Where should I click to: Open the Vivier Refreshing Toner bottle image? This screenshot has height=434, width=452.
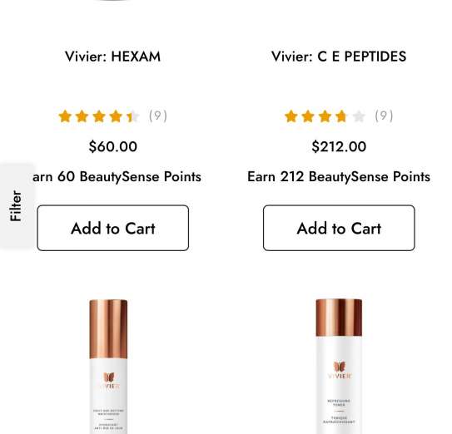[x=339, y=367]
